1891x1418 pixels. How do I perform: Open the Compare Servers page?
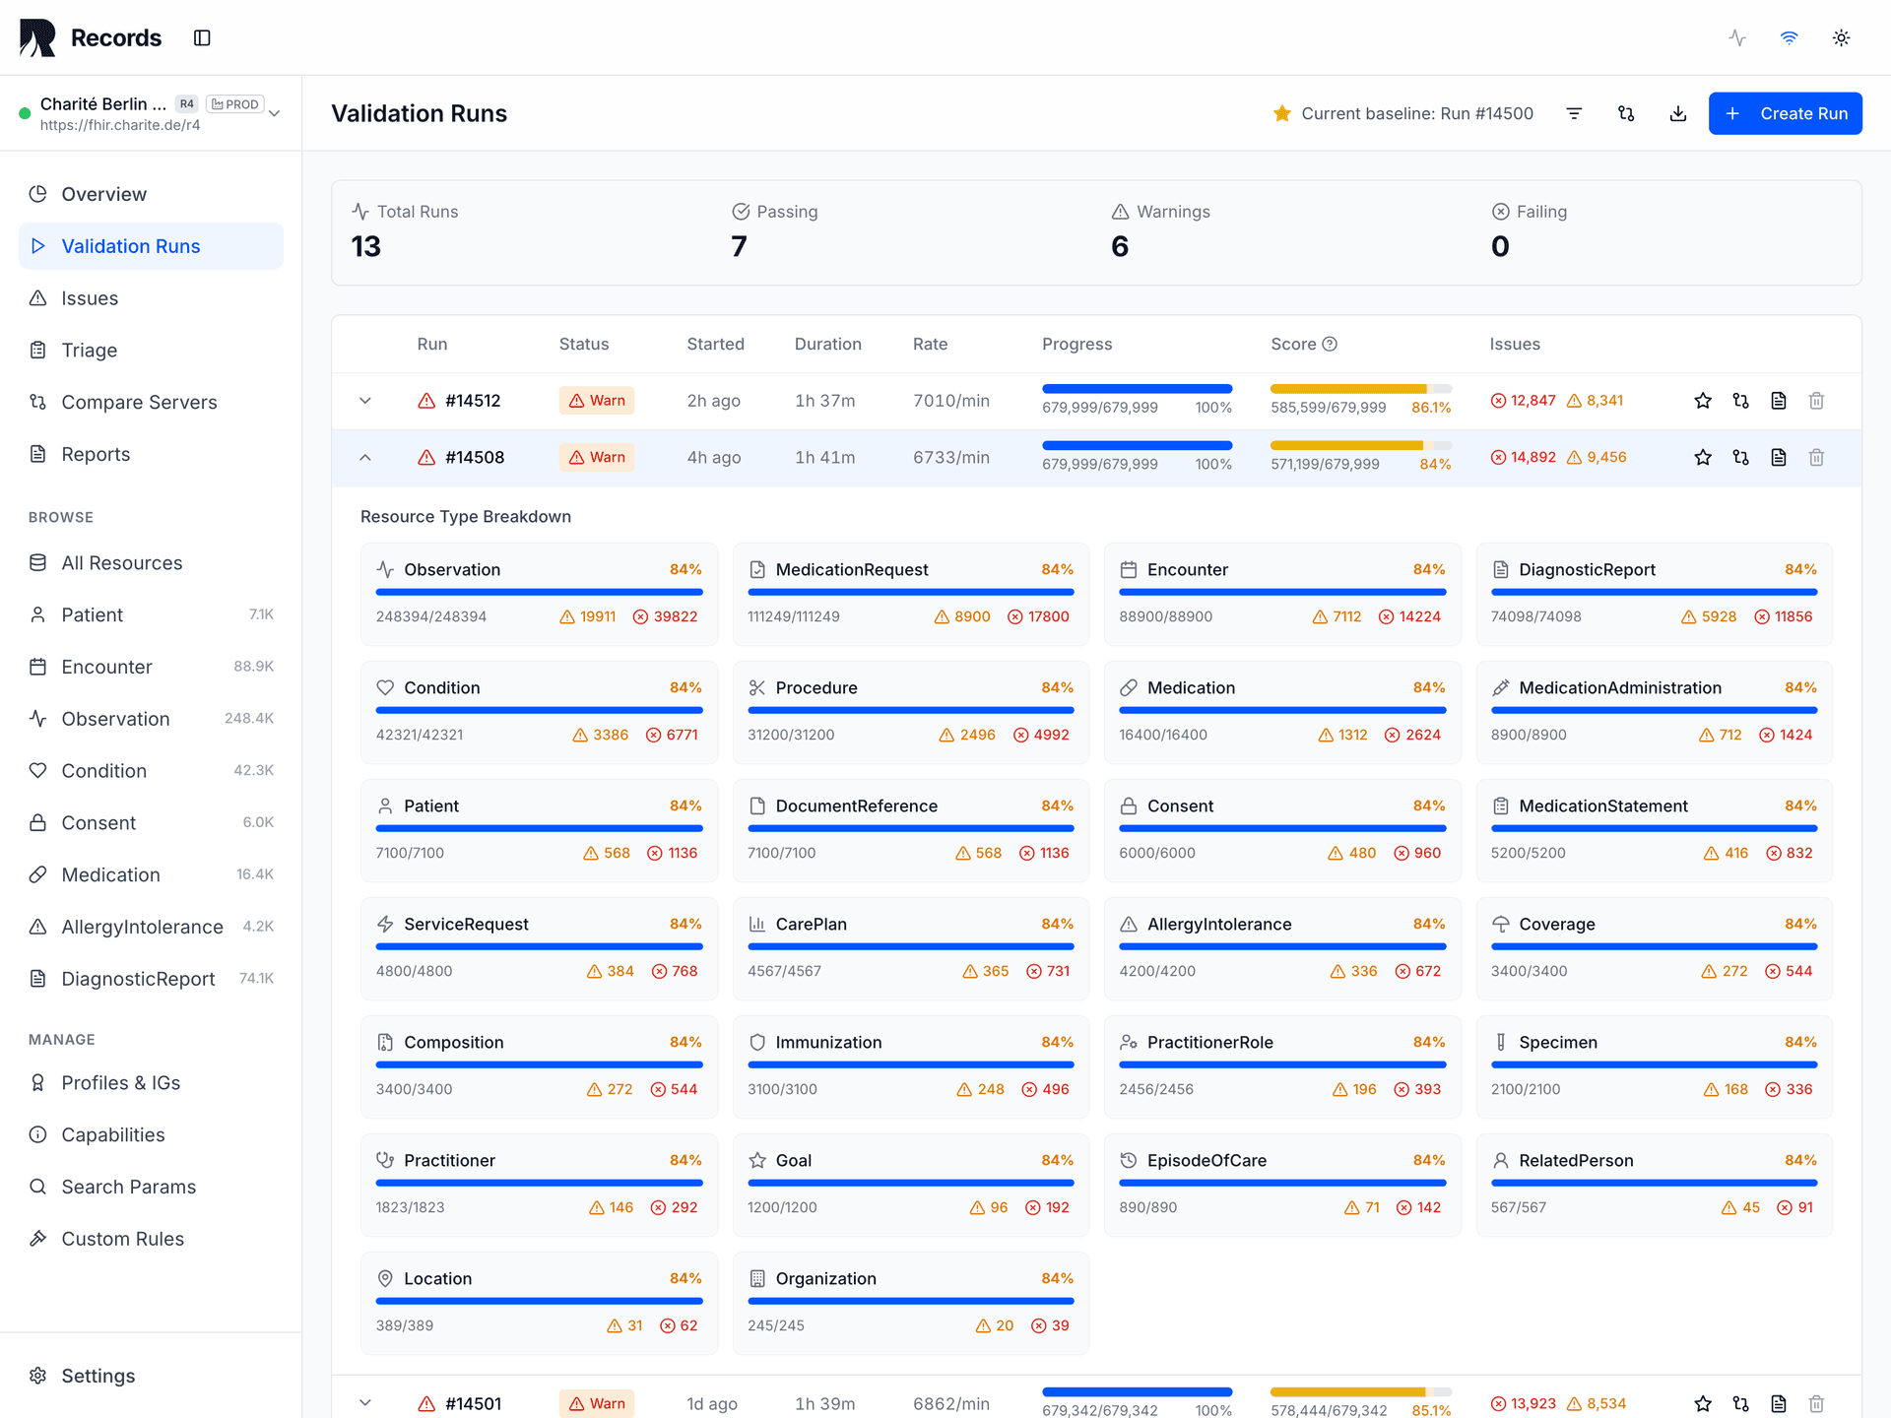(x=139, y=402)
